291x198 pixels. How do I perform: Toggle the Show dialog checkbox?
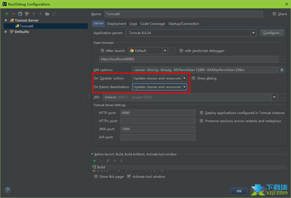pos(193,78)
